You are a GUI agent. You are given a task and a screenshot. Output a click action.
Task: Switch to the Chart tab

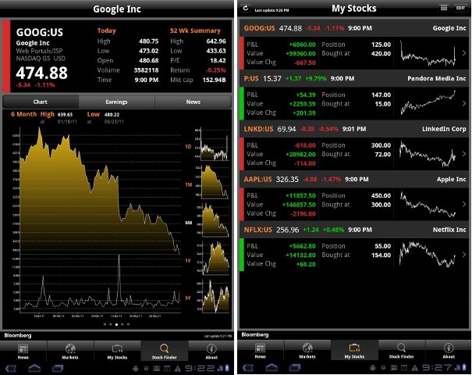[41, 102]
